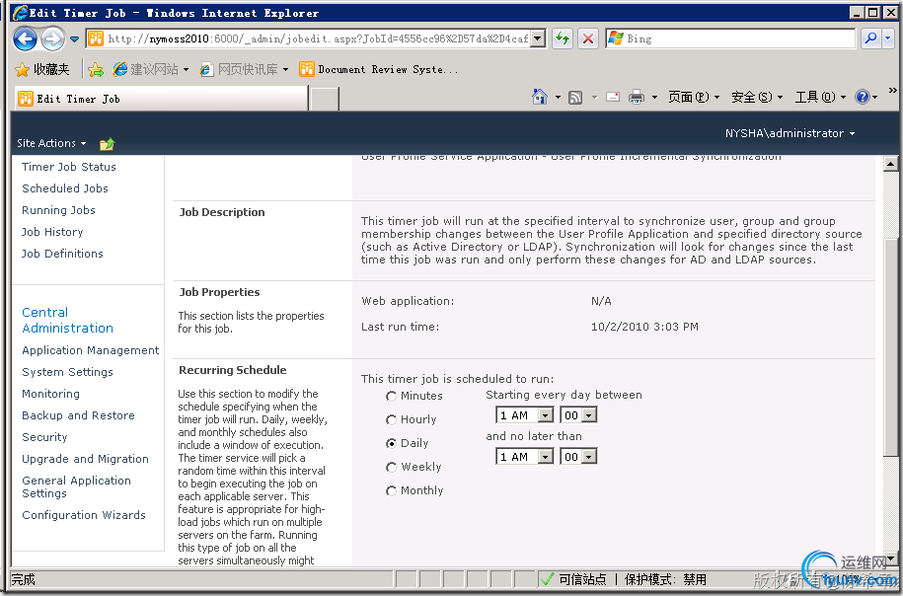This screenshot has width=903, height=596.
Task: Open search provider dropdown arrow
Action: (x=887, y=38)
